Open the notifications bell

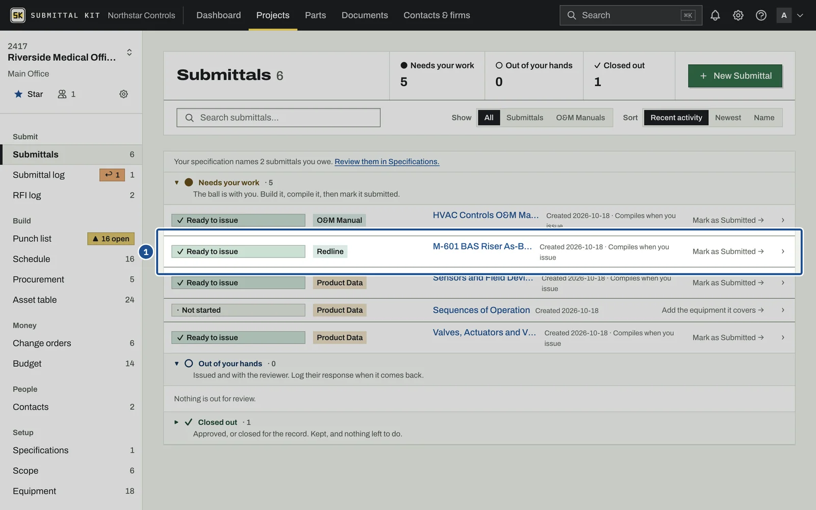tap(715, 15)
